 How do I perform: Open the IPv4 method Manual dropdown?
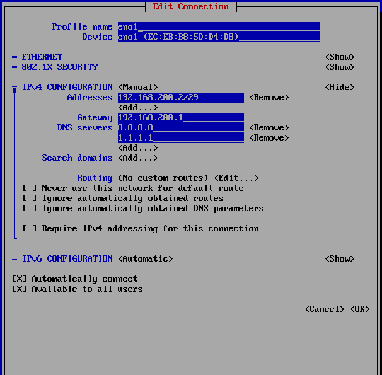click(138, 87)
